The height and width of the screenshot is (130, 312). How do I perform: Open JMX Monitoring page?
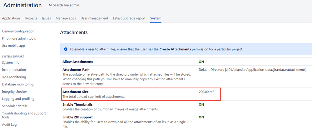click(x=14, y=77)
